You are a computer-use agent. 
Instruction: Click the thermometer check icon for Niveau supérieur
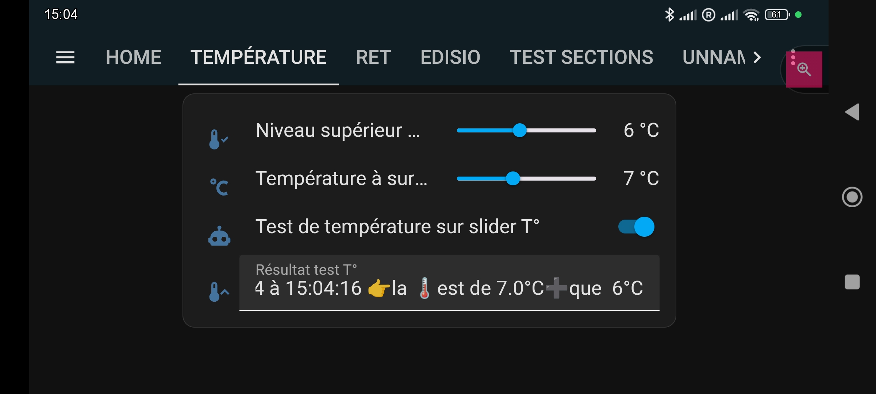pos(218,139)
